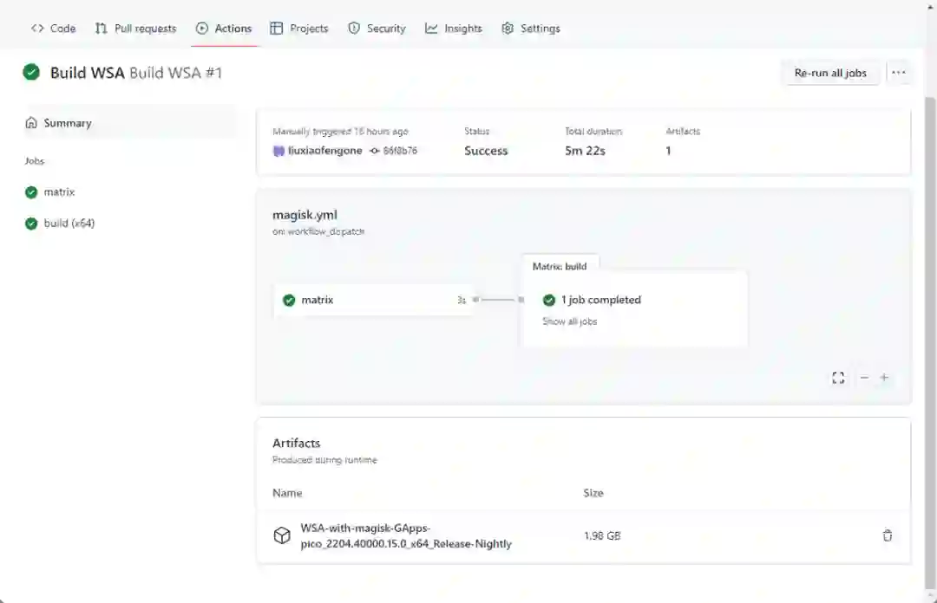Zoom in the workflow graph
This screenshot has width=937, height=603.
pos(884,378)
